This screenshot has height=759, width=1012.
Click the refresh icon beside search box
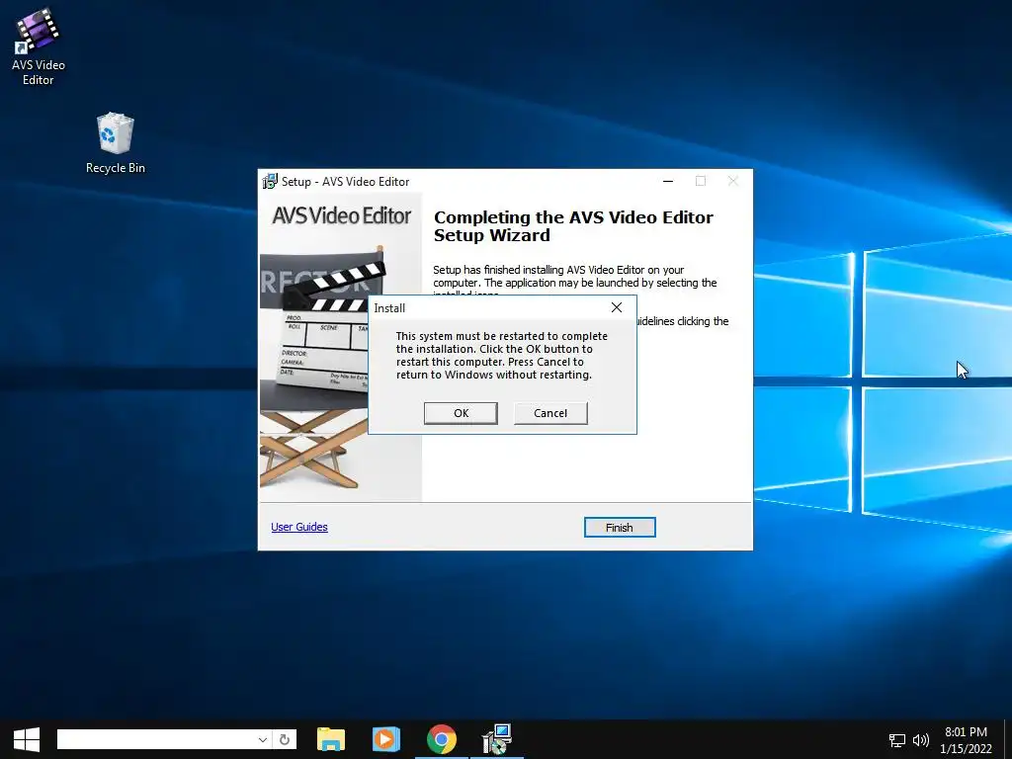click(285, 739)
